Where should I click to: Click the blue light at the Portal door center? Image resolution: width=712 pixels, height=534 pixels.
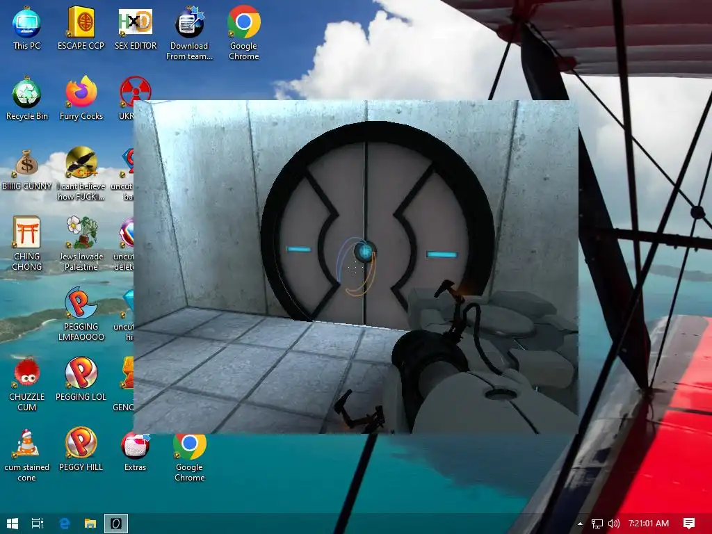(x=364, y=250)
